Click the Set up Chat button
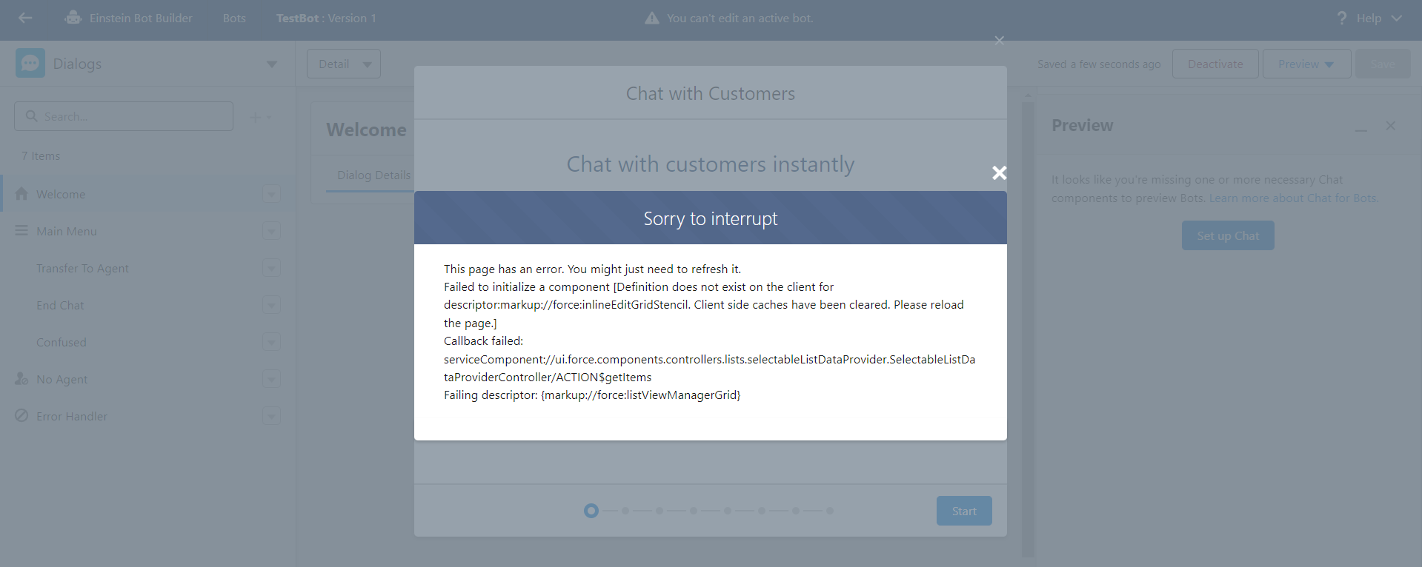 tap(1228, 235)
